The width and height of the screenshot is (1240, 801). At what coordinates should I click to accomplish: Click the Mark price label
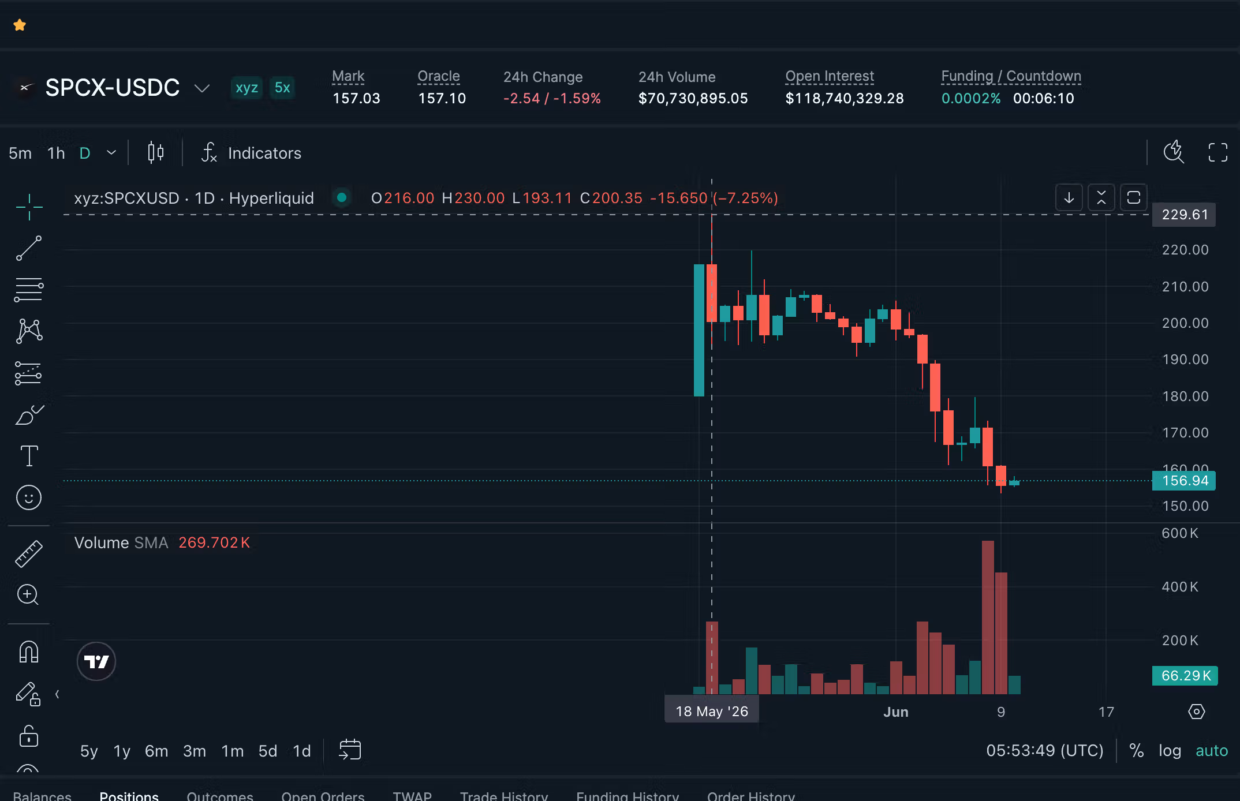[348, 76]
